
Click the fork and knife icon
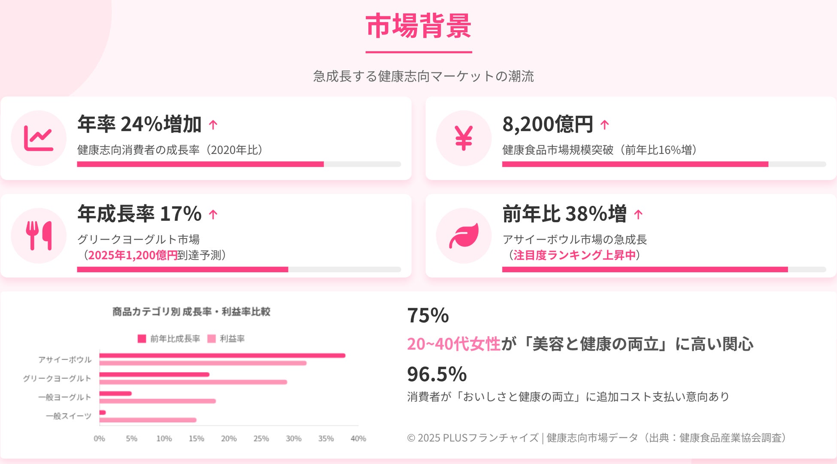(39, 235)
